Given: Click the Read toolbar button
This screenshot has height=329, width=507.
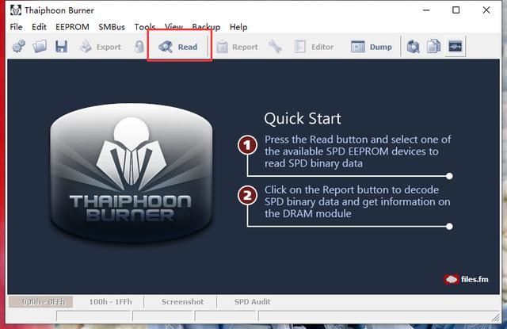Looking at the screenshot, I should pyautogui.click(x=178, y=47).
